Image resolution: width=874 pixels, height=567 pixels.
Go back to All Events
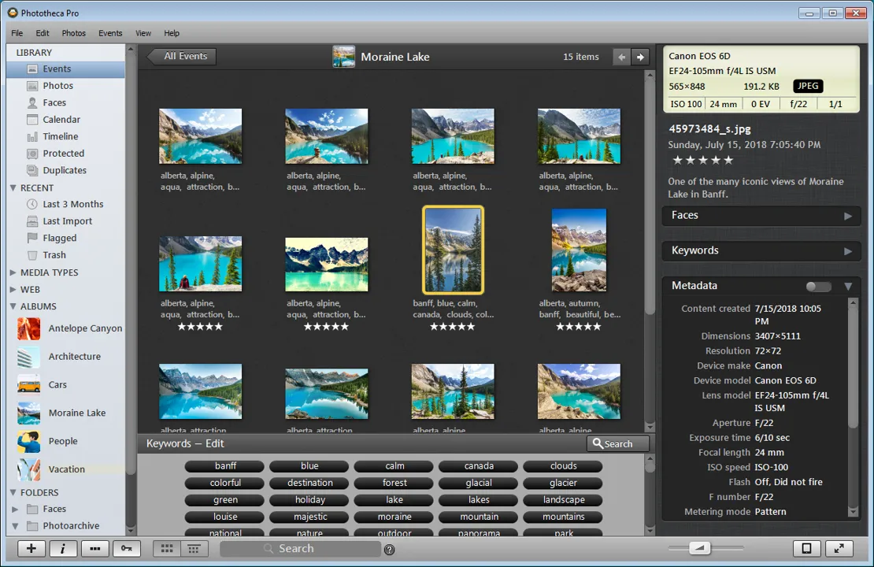point(182,57)
